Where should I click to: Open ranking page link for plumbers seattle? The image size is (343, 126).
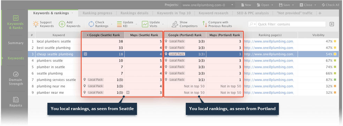(x=269, y=61)
